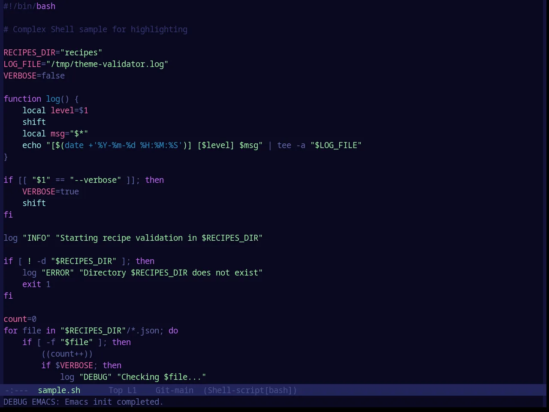Click the [$level] part of the echo string
549x412 pixels.
216,145
